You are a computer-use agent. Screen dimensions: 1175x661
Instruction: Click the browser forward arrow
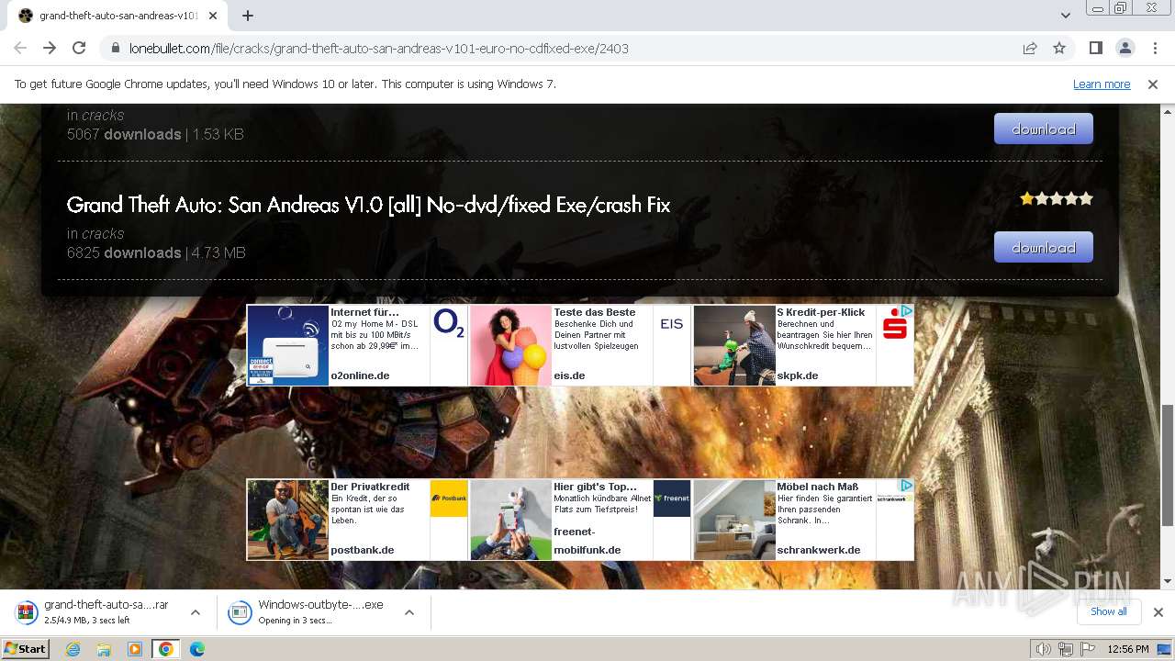click(50, 48)
